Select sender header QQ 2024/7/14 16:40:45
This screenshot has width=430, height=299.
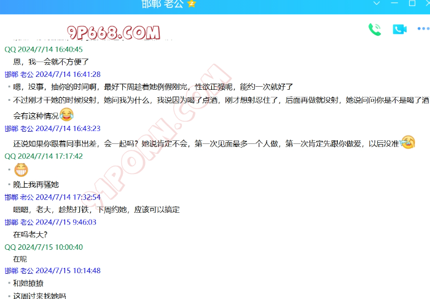(x=44, y=49)
